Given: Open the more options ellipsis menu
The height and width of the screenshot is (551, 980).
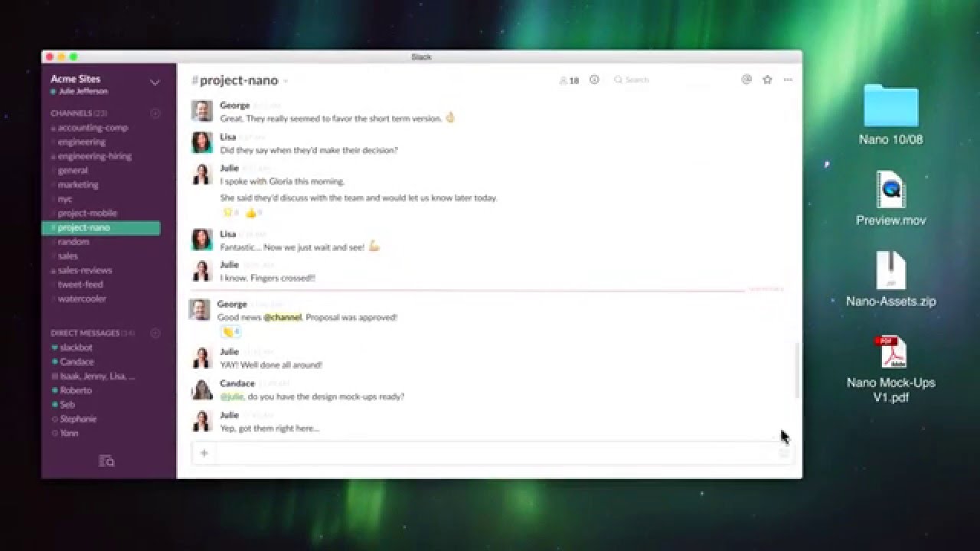Looking at the screenshot, I should click(x=789, y=79).
